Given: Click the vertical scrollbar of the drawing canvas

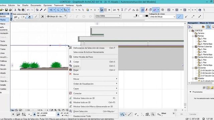Looking at the screenshot, I should (185, 104).
